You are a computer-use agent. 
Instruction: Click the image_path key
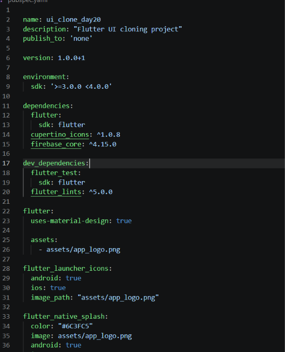(50, 298)
